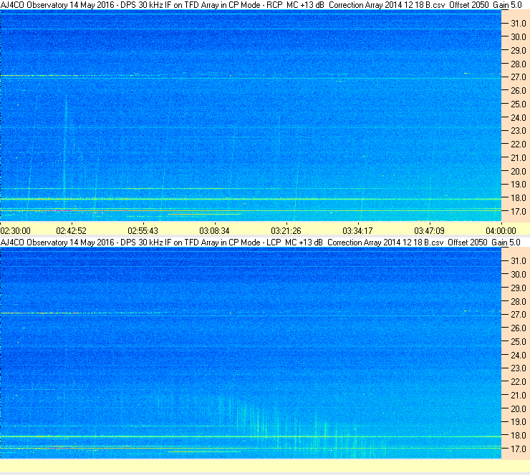Click the 03:08:34 time axis label
The width and height of the screenshot is (530, 475).
coord(214,231)
